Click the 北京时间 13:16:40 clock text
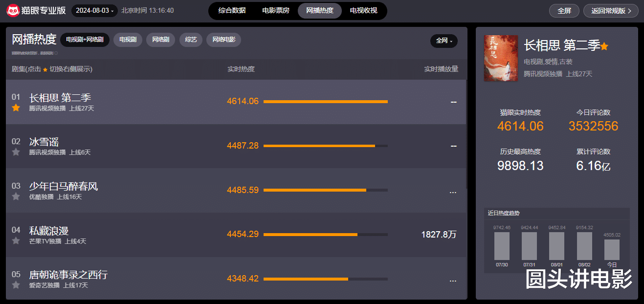 tap(147, 10)
